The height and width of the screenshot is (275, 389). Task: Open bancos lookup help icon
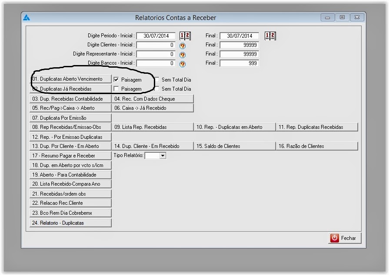[183, 64]
